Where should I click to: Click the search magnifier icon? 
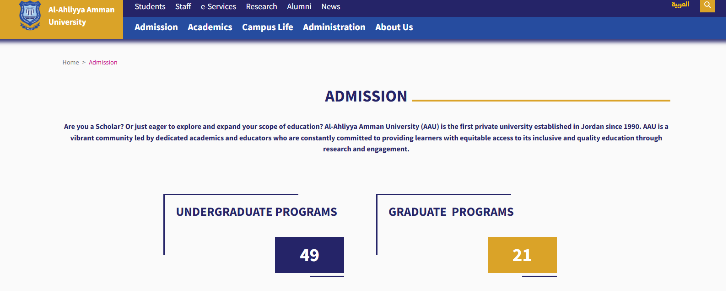(707, 5)
